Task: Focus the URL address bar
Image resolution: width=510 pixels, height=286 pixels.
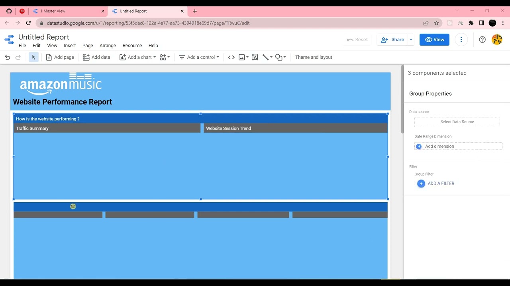Action: click(231, 23)
